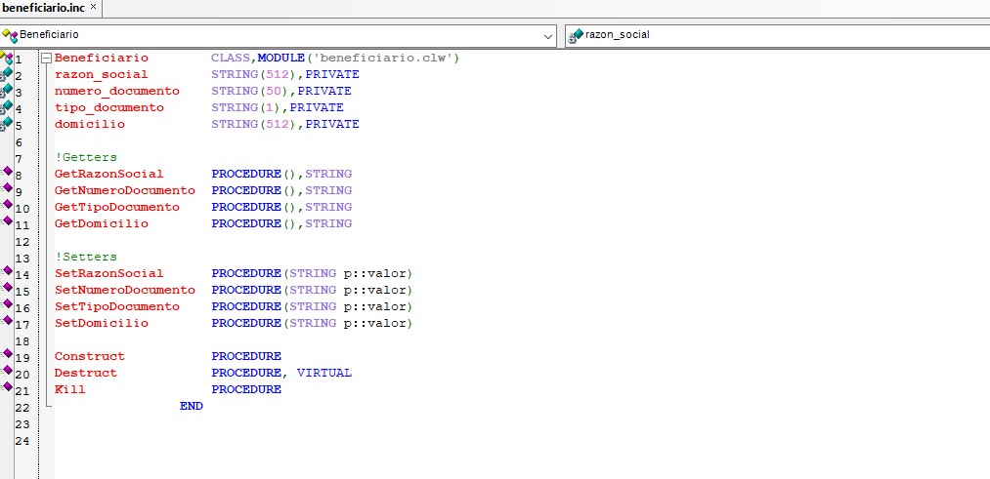Click the gutter icon for domicilio field
990x479 pixels.
point(7,124)
